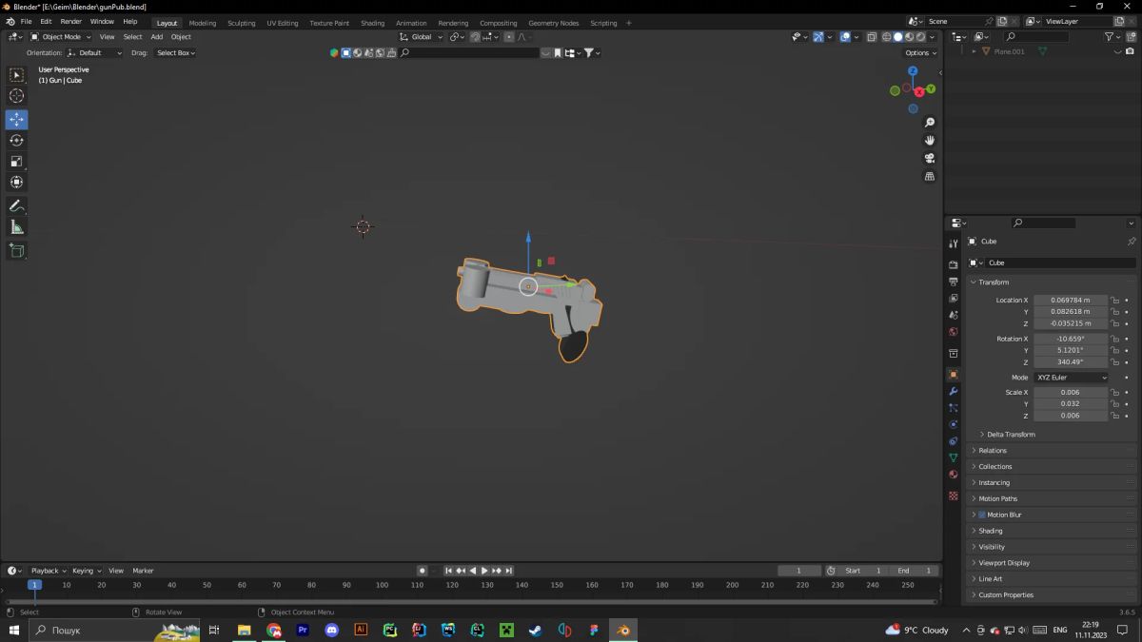
Task: Jump to timeline end frame button
Action: pos(509,571)
